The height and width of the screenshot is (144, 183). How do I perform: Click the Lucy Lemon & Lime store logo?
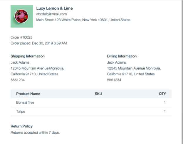coord(22,16)
